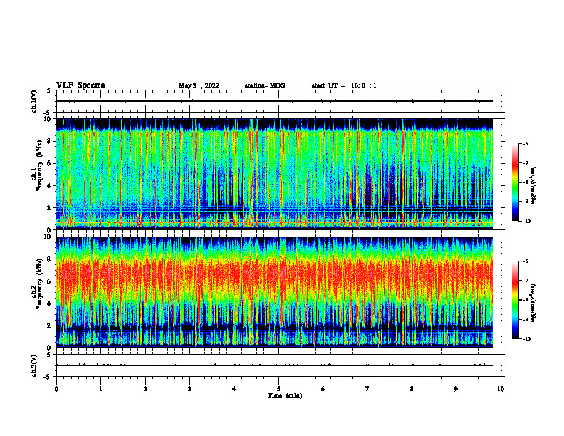Click the "start UT = 16: 0 : 1" text
Viewport: 564px width, 436px height.
point(344,85)
